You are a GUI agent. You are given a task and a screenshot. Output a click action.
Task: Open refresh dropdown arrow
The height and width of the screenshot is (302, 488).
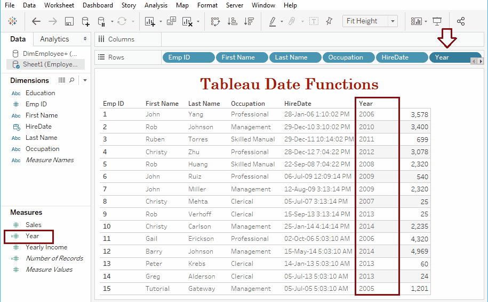coord(133,21)
